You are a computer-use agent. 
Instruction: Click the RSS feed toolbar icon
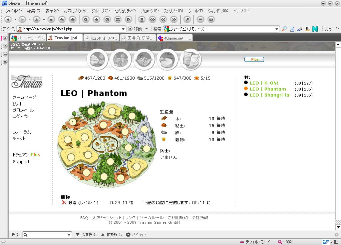(x=128, y=20)
